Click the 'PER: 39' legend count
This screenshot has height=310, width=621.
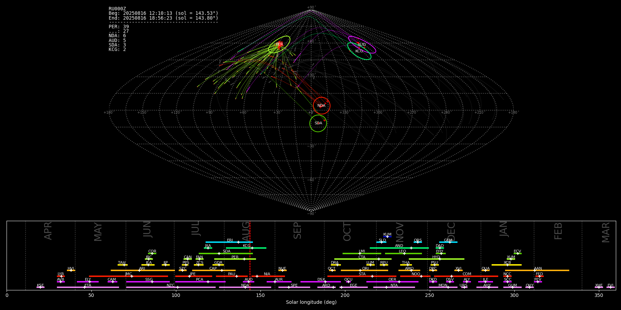point(119,27)
